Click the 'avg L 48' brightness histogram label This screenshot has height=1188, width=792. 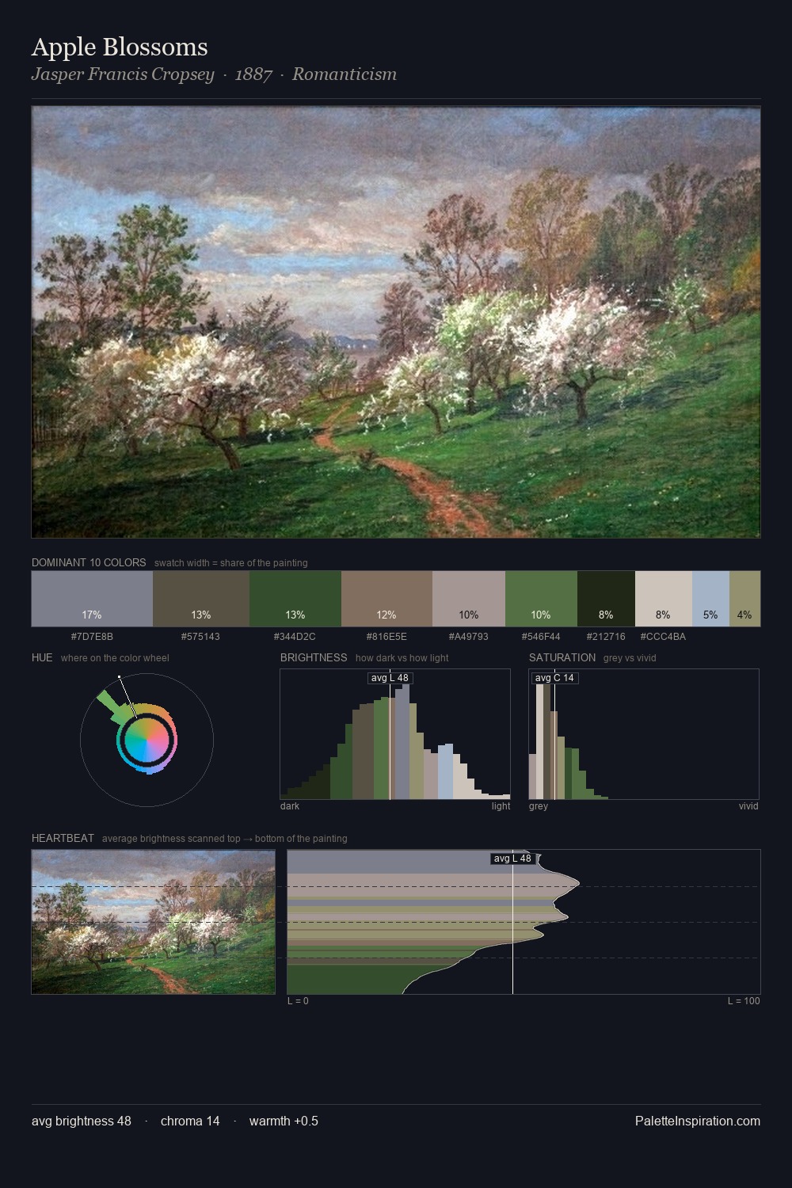pos(390,678)
